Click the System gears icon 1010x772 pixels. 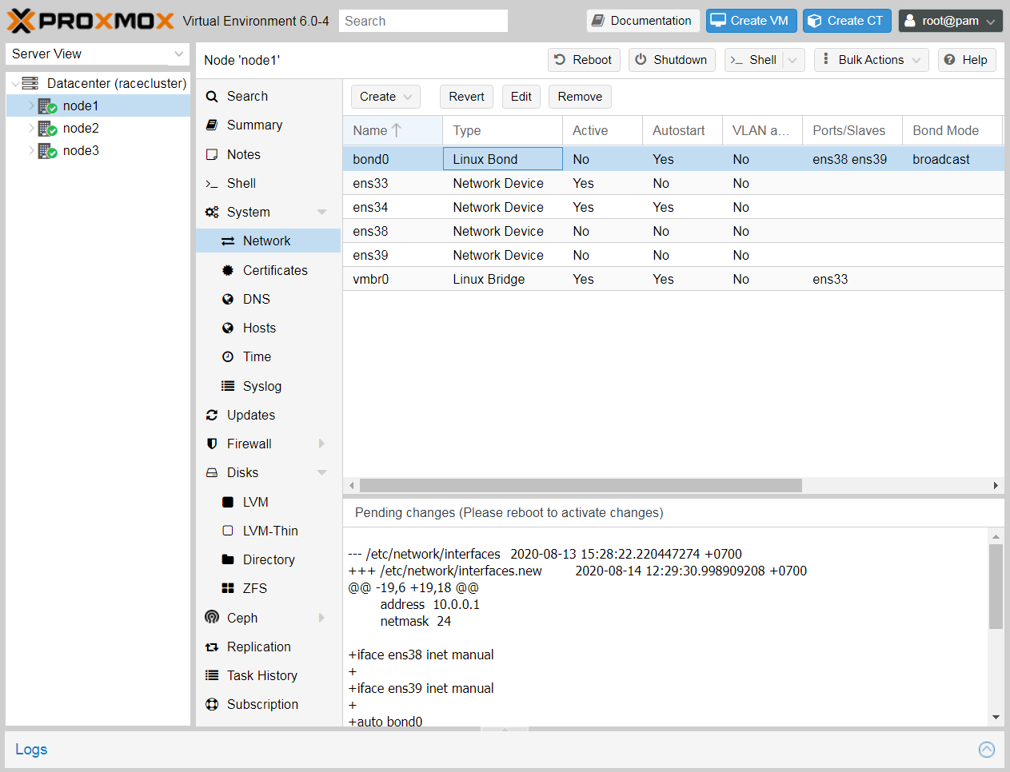[x=212, y=212]
